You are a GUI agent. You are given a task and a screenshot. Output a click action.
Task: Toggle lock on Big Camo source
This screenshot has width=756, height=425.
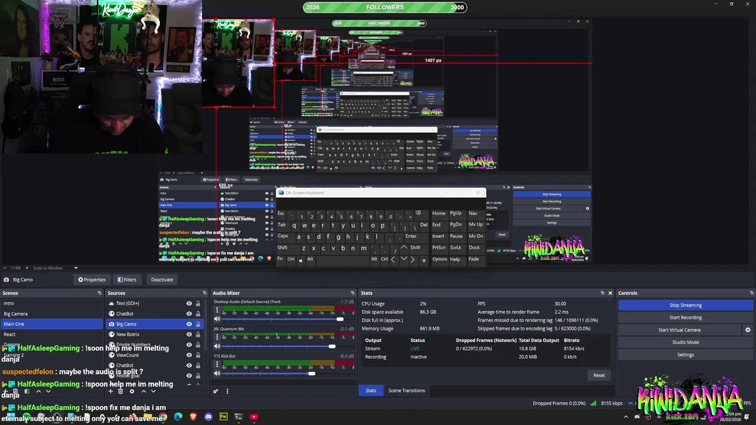198,324
